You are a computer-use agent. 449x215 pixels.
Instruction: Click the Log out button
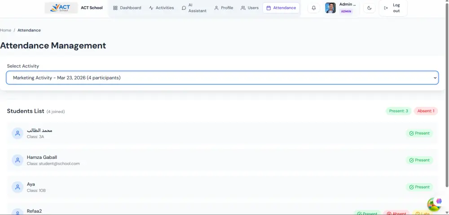pos(393,8)
